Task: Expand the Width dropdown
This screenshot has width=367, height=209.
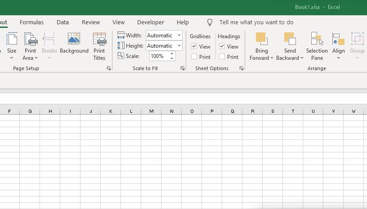Action: point(179,36)
